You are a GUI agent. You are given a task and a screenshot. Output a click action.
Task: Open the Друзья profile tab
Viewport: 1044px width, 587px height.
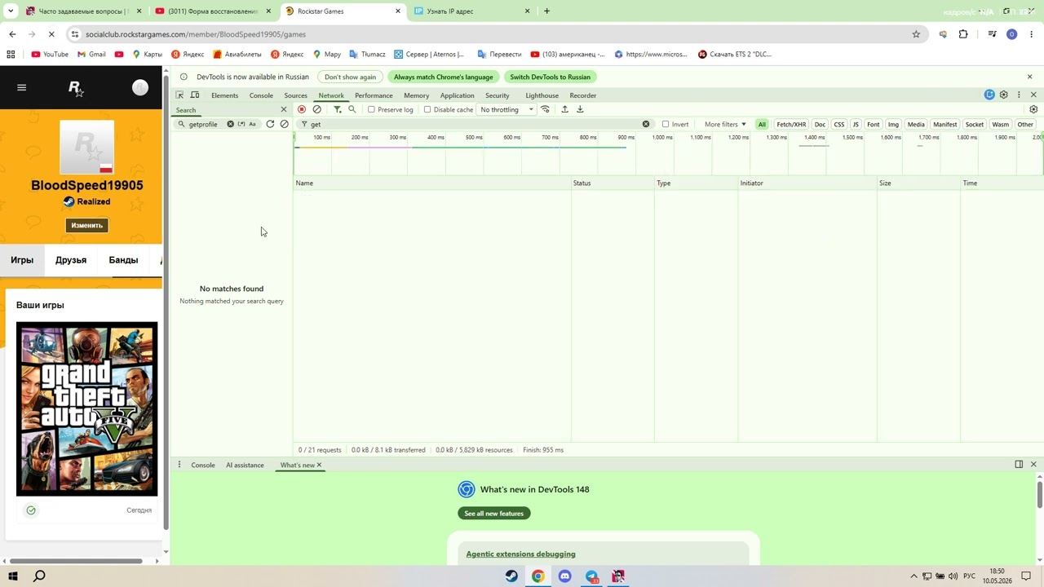71,260
